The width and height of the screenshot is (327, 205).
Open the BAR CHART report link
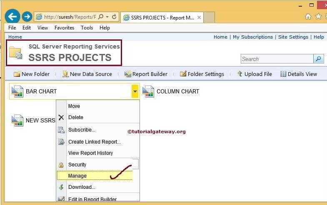41,91
